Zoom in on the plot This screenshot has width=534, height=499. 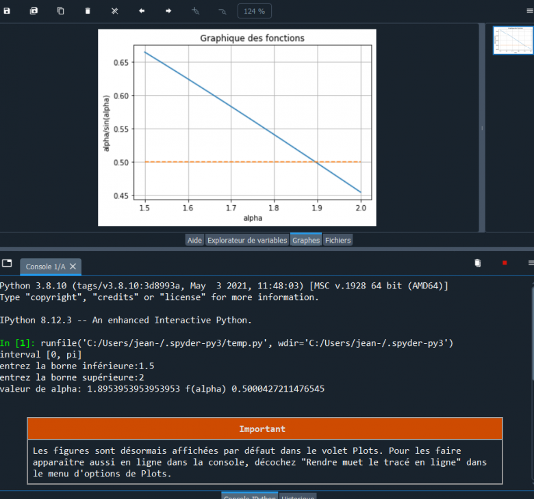(x=195, y=11)
